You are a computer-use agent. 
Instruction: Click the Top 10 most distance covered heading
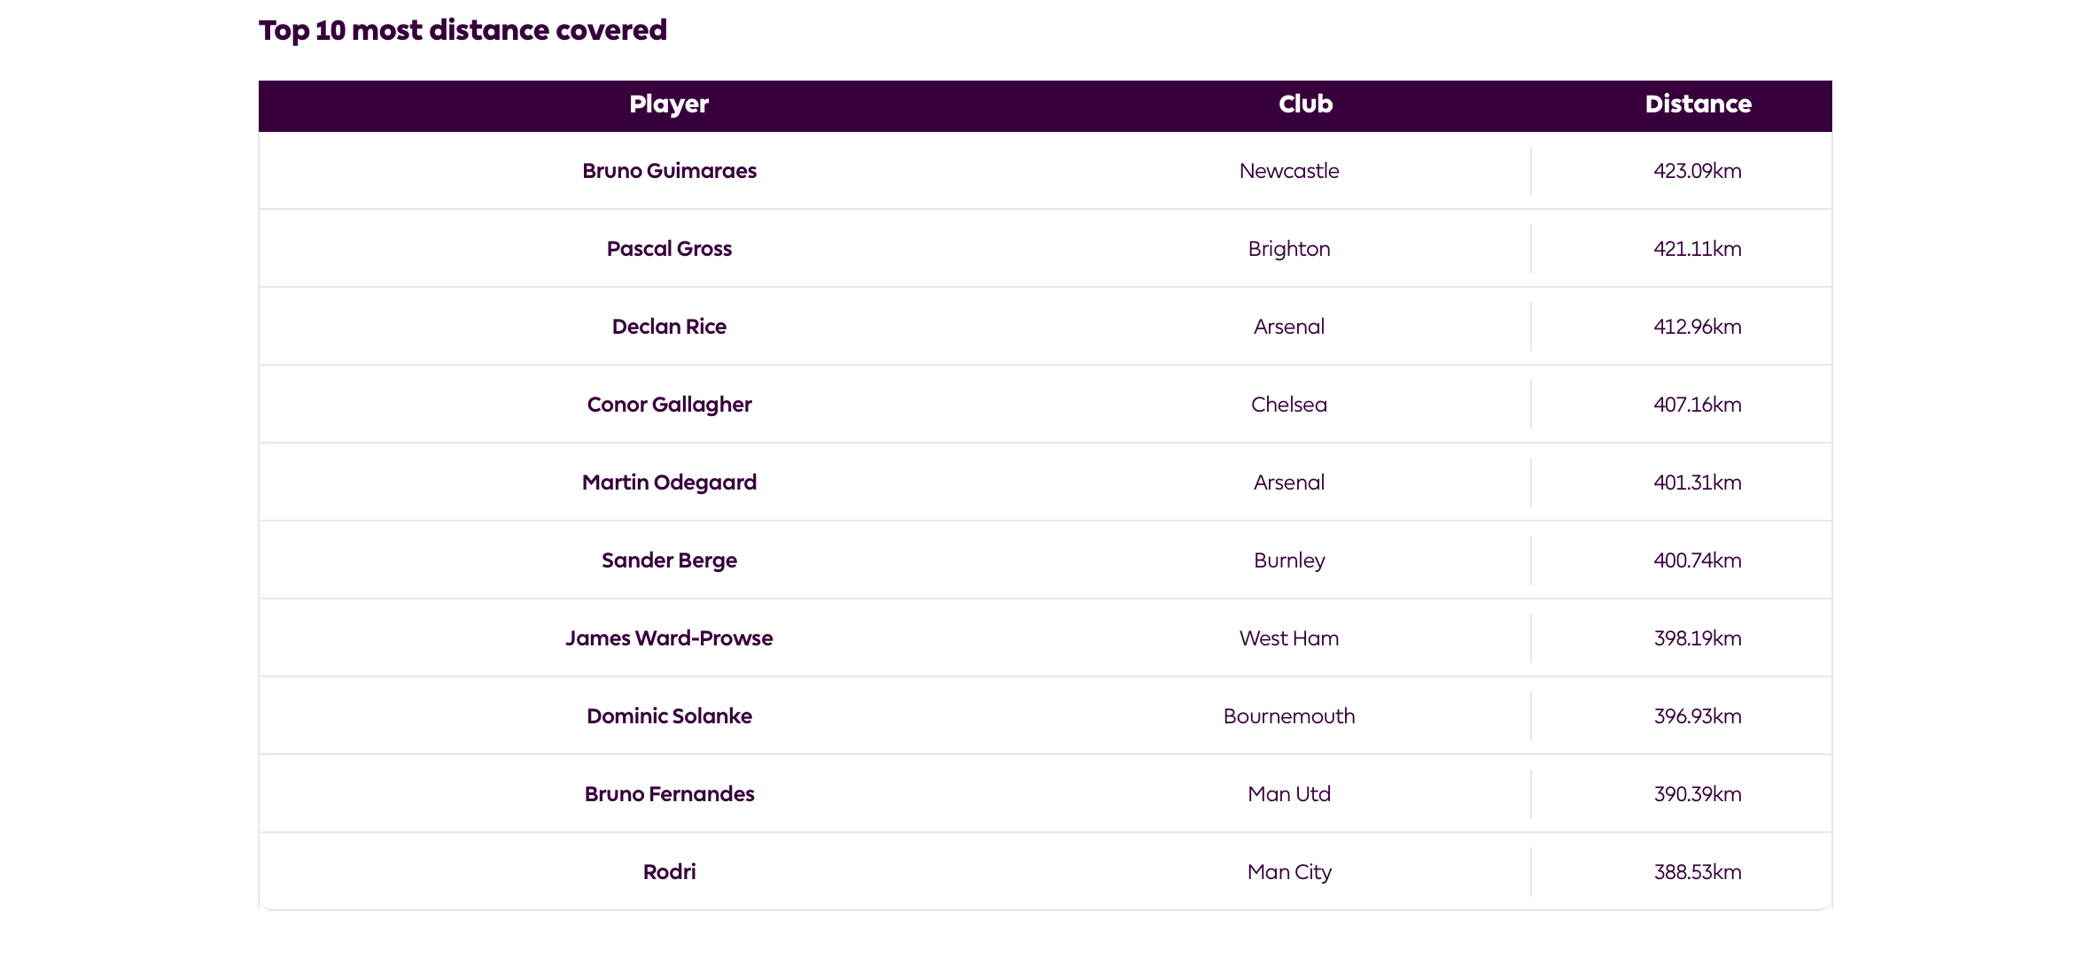tap(463, 30)
